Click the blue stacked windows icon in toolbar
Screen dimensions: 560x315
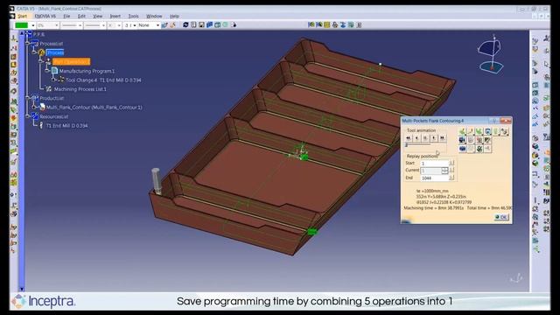click(x=210, y=24)
